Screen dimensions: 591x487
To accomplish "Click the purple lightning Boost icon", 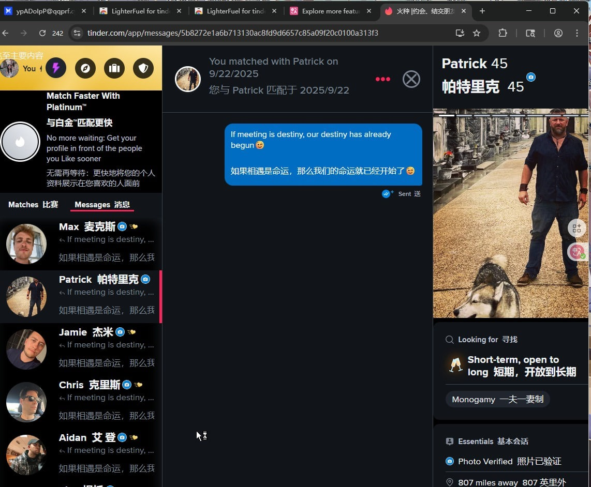I will [56, 68].
